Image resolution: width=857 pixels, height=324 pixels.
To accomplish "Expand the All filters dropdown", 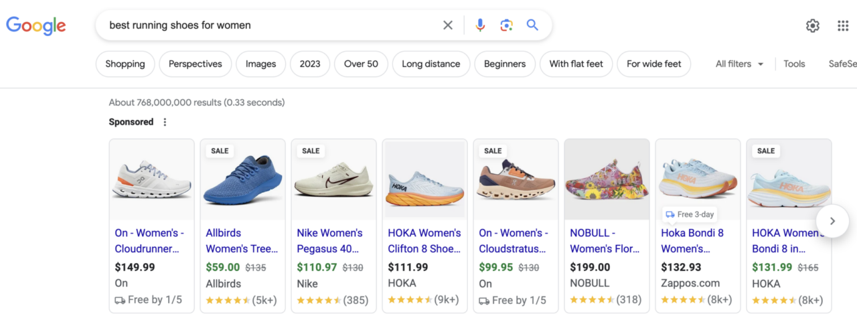I will point(739,64).
